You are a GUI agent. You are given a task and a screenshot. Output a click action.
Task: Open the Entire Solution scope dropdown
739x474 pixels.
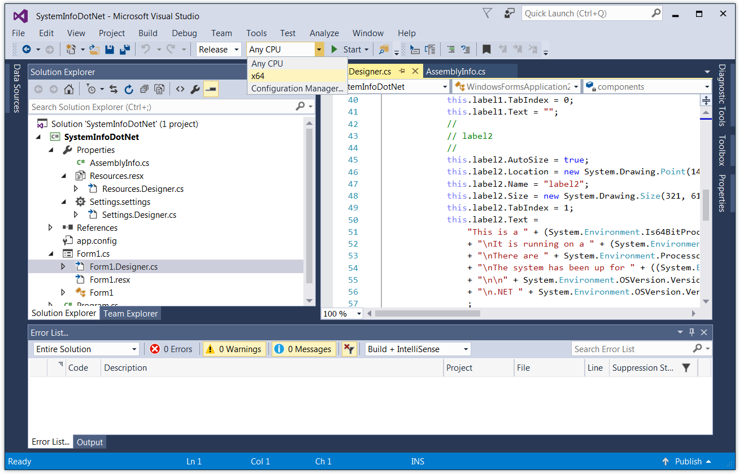(x=86, y=349)
